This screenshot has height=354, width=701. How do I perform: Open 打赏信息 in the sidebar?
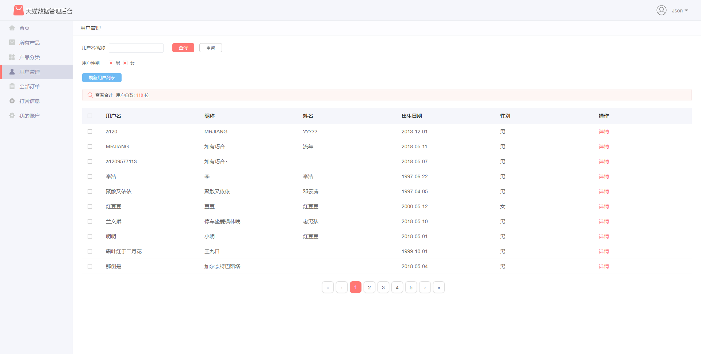[37, 101]
